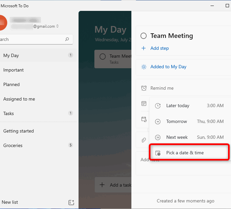
Task: Click the Add note text area
Action: tap(183, 164)
